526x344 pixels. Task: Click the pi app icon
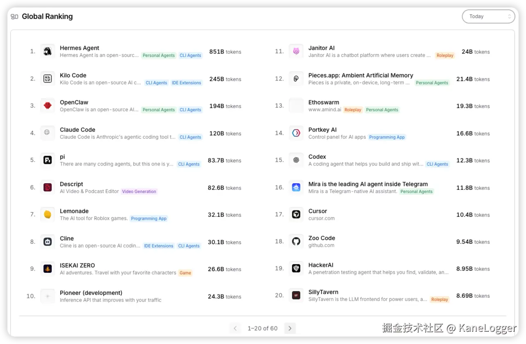(x=48, y=160)
